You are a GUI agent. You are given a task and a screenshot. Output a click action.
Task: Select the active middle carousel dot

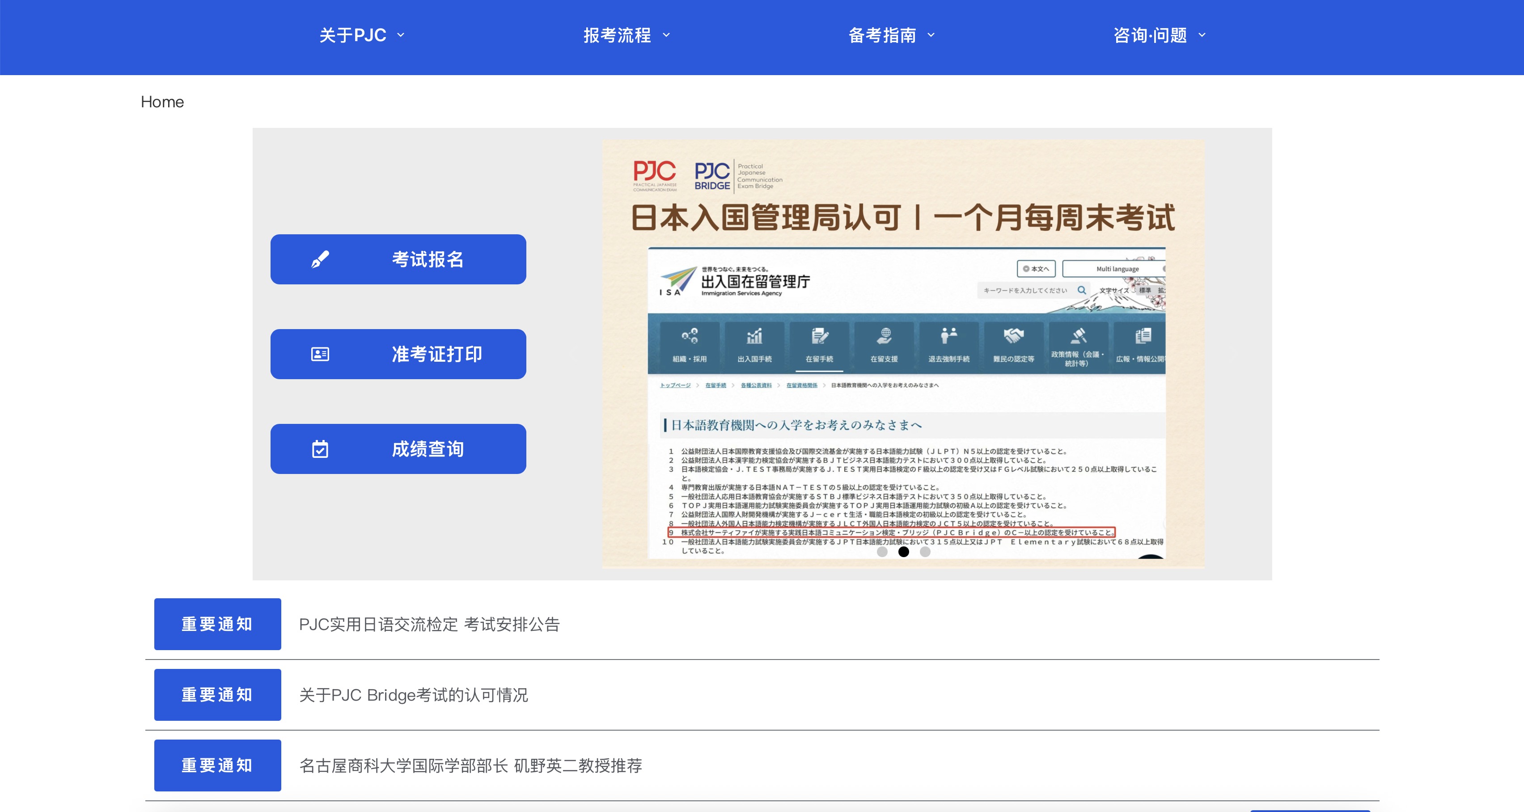pyautogui.click(x=903, y=551)
